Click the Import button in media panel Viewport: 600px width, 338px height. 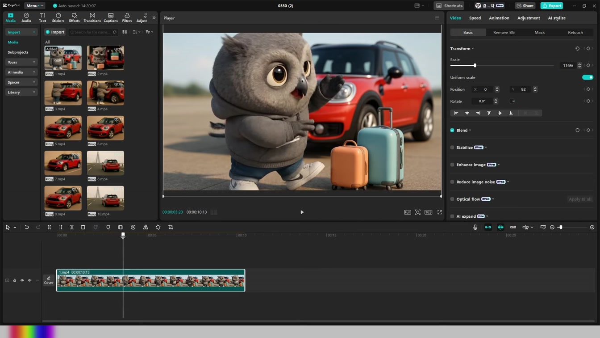click(55, 32)
